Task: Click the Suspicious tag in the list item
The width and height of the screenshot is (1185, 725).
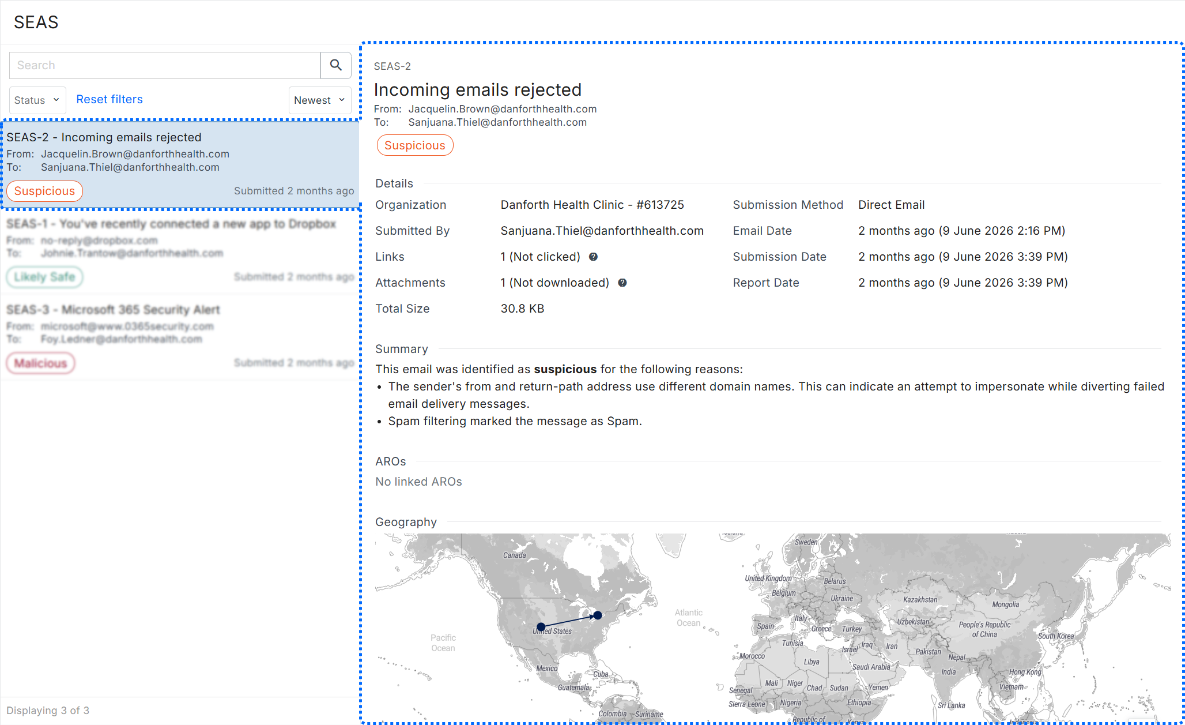Action: 44,191
